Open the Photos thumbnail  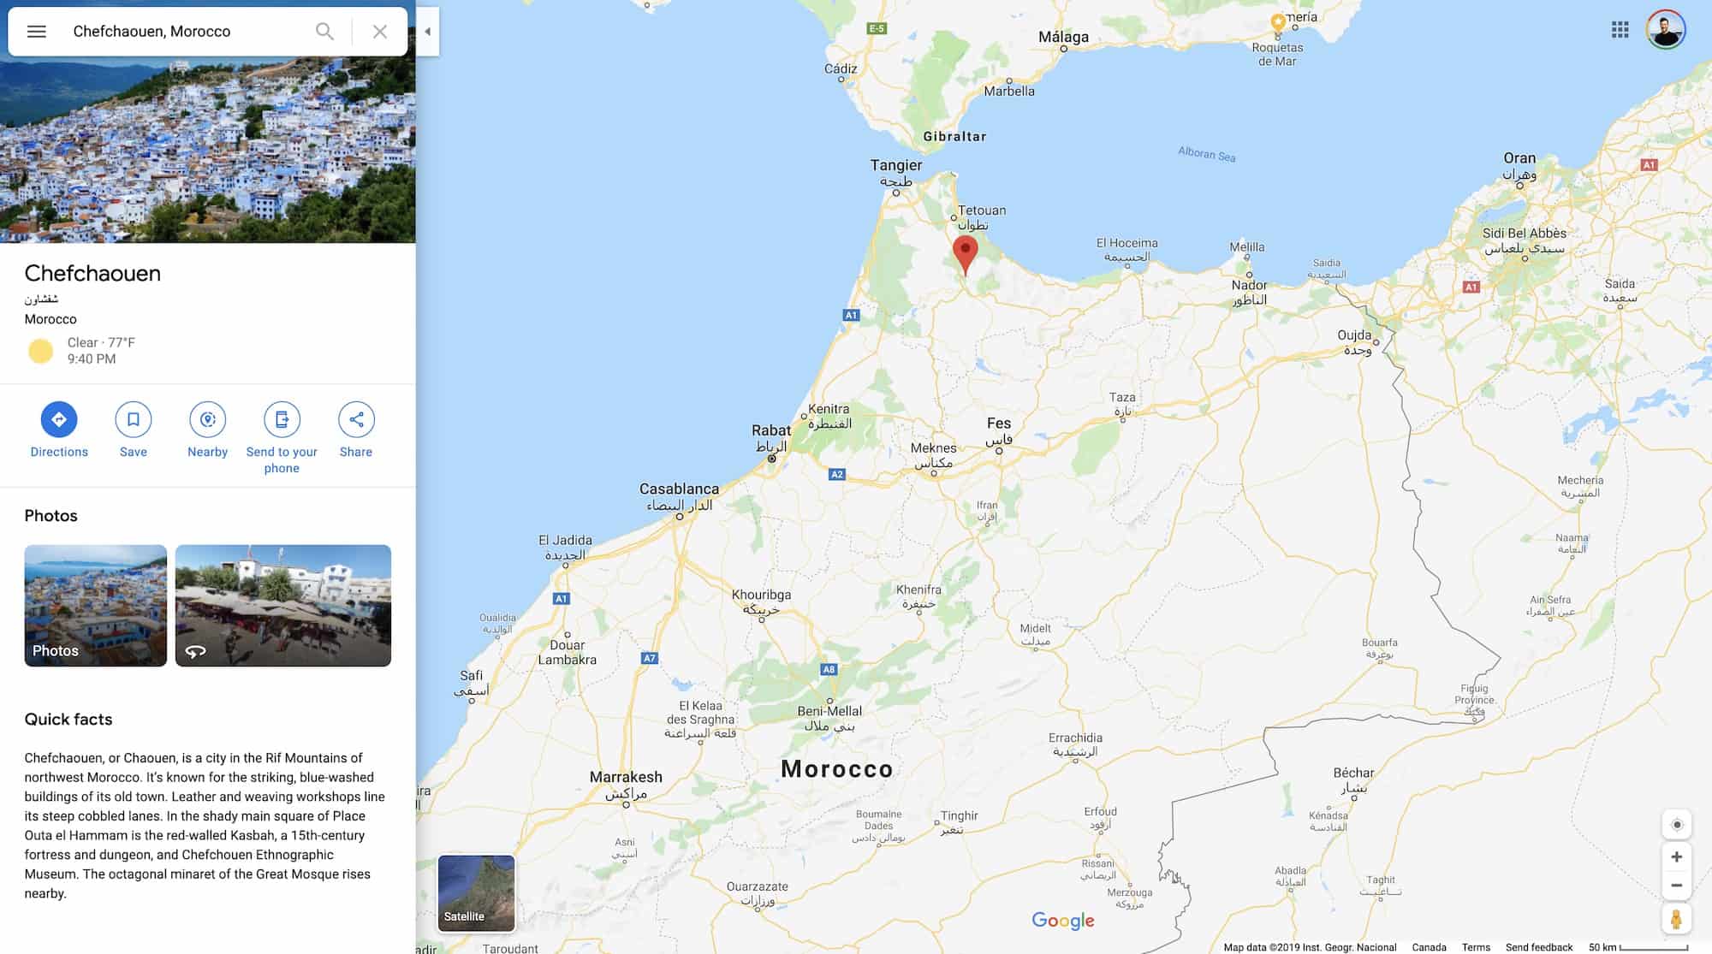coord(96,606)
